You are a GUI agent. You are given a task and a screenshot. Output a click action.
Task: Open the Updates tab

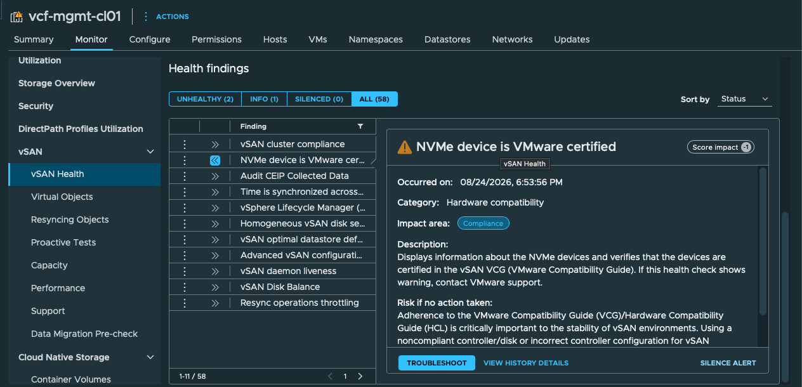[572, 39]
